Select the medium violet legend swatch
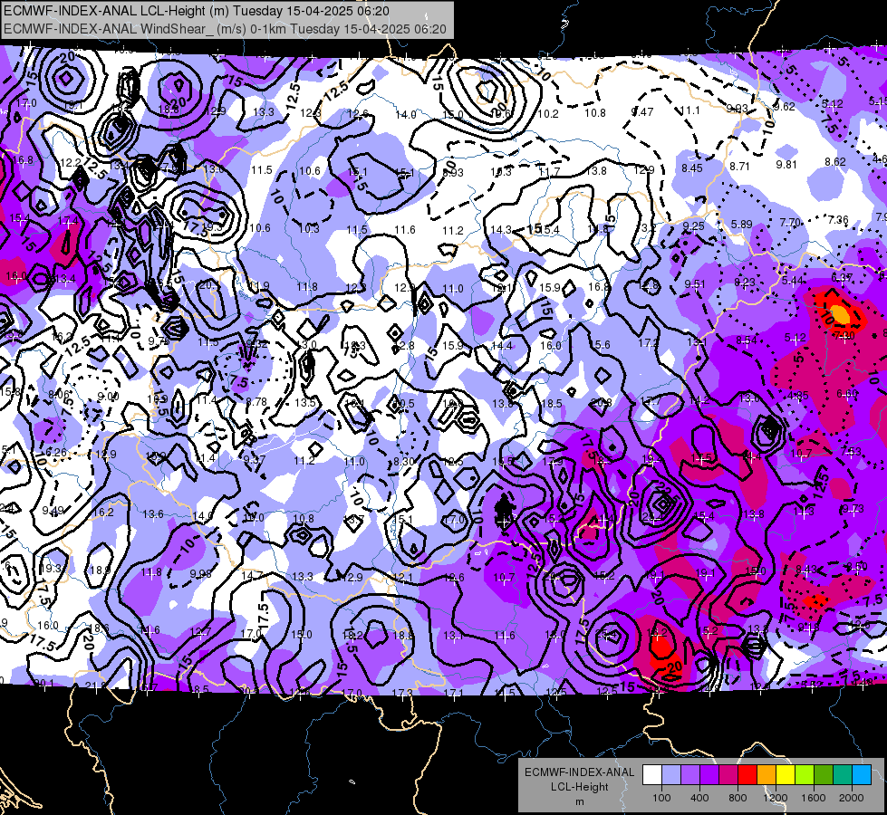This screenshot has height=815, width=887. [x=690, y=775]
